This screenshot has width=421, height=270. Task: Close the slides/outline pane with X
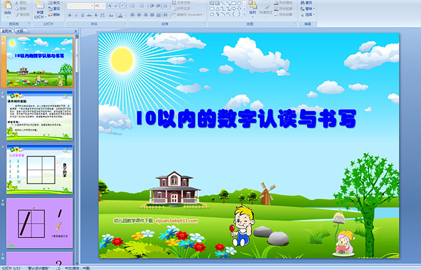(76, 31)
